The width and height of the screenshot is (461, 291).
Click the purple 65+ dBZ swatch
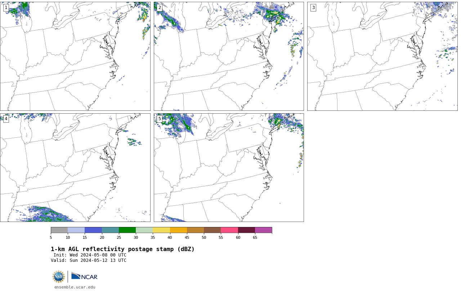click(263, 230)
